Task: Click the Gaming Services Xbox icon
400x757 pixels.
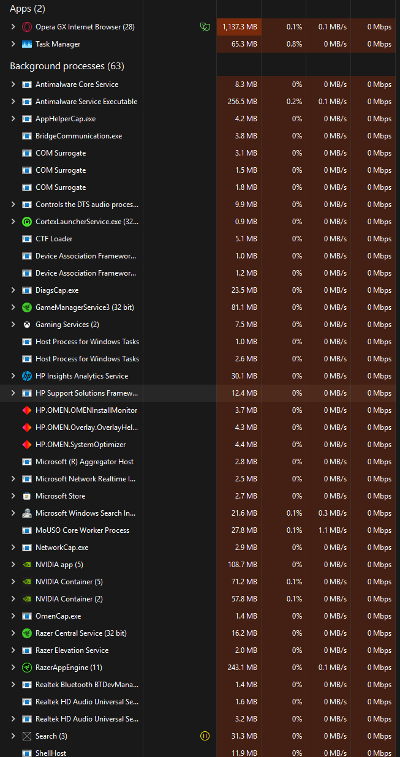Action: [27, 325]
